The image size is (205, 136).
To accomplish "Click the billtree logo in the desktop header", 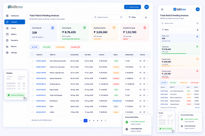I will [15, 7].
